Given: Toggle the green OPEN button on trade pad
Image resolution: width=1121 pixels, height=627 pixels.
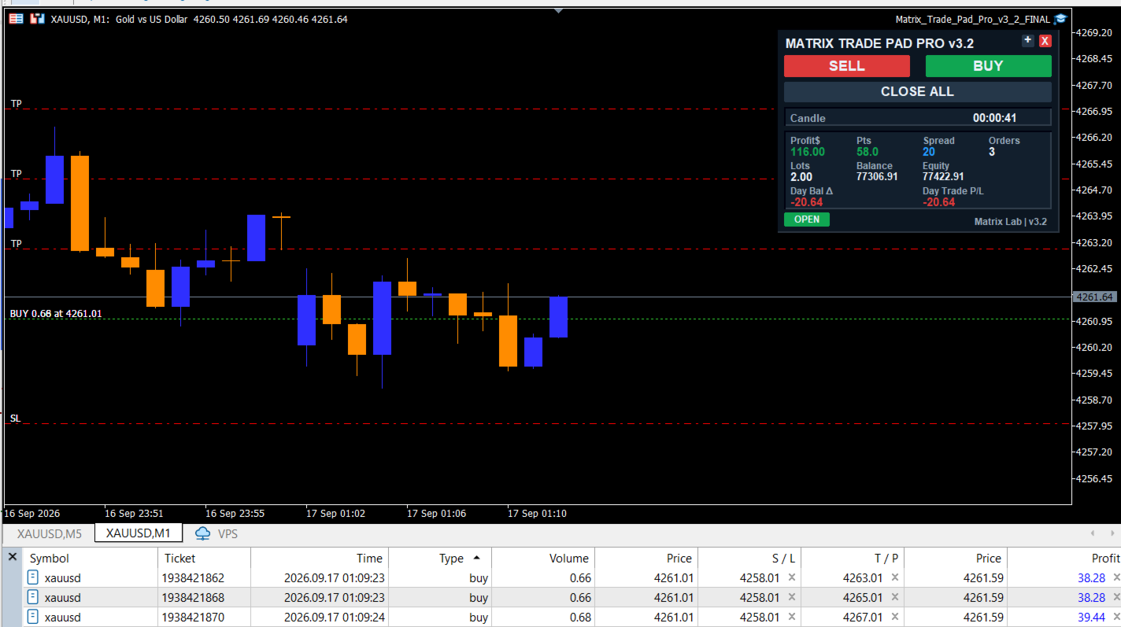Looking at the screenshot, I should click(x=807, y=219).
